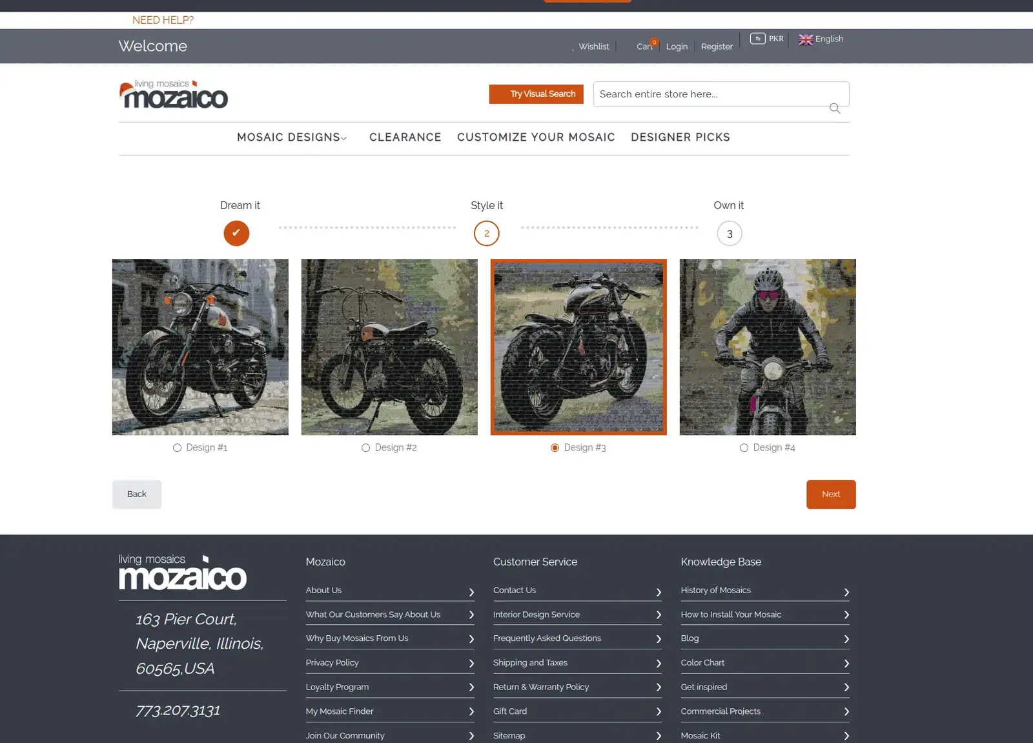Viewport: 1033px width, 743px height.
Task: Click the PKR currency icon
Action: coord(757,39)
